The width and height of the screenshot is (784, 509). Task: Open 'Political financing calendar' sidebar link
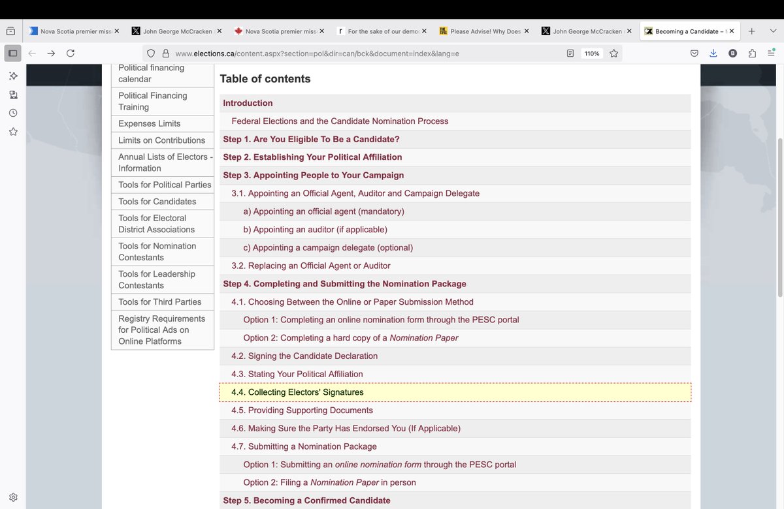[x=151, y=74]
